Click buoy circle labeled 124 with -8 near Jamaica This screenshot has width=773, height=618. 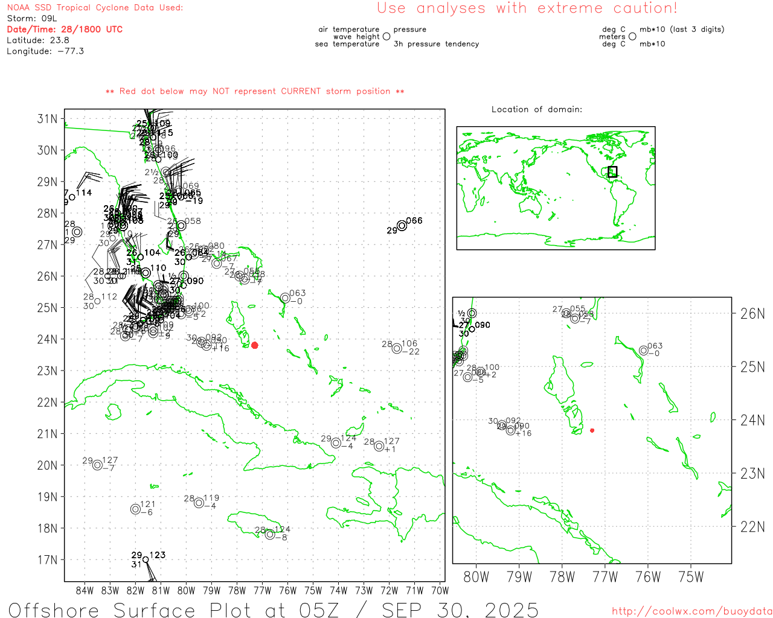coord(270,534)
